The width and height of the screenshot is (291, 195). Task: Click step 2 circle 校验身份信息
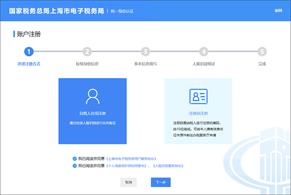pyautogui.click(x=87, y=52)
